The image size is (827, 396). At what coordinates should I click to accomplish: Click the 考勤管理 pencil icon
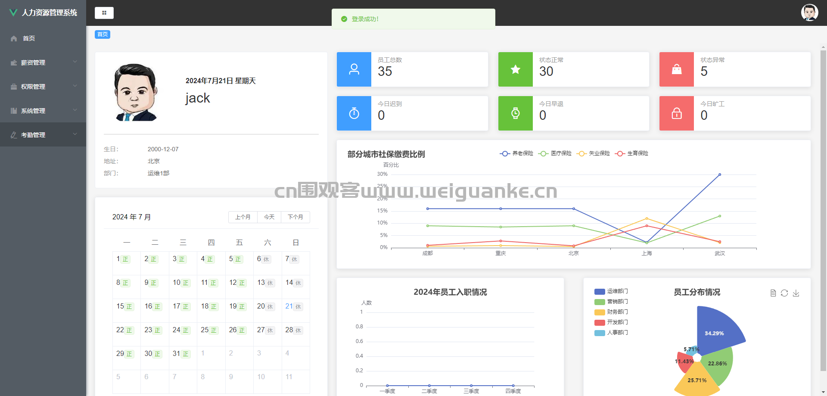14,135
